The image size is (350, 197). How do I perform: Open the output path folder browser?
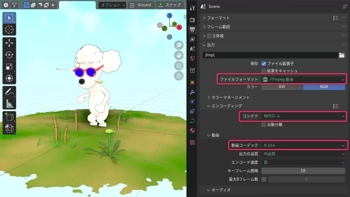coord(342,55)
